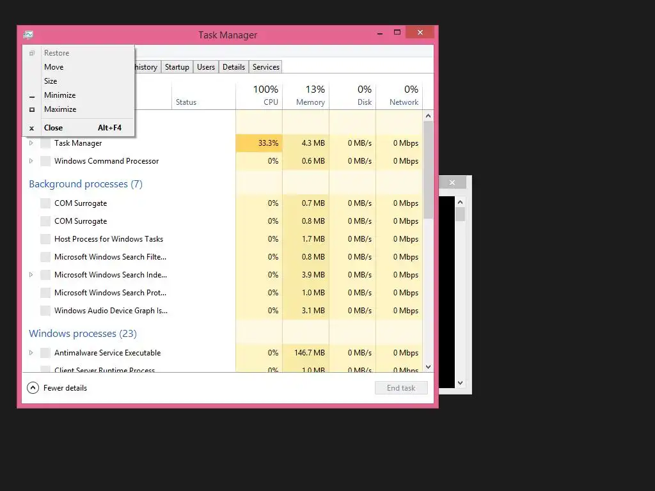Viewport: 655px width, 491px height.
Task: Click the first COM Surrogate icon (0.7 MB)
Action: [x=45, y=203]
